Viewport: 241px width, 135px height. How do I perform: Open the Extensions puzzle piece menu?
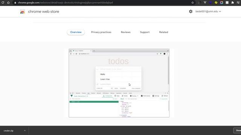click(233, 3)
